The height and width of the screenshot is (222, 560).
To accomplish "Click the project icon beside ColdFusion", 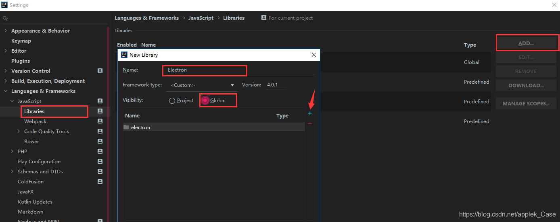I will (100, 181).
